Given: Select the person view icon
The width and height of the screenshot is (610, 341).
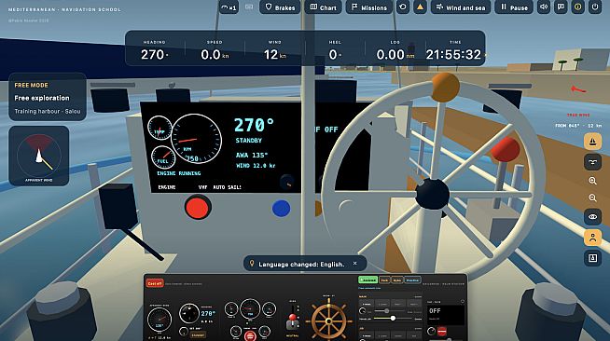Looking at the screenshot, I should point(592,238).
